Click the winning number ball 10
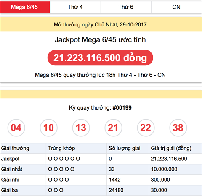Image resolution: width=202 pixels, height=196 pixels. point(49,128)
